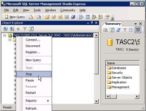This screenshot has width=146, height=111.
Task: Select the TASC2\SIMS server tree node
Action: click(53, 35)
